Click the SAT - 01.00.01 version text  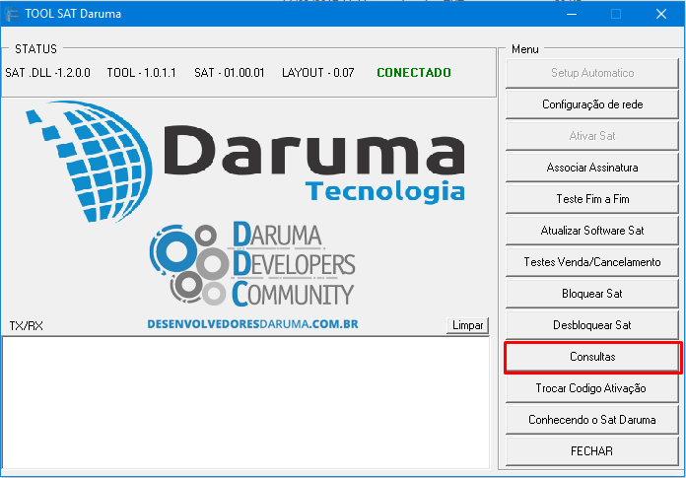point(230,73)
